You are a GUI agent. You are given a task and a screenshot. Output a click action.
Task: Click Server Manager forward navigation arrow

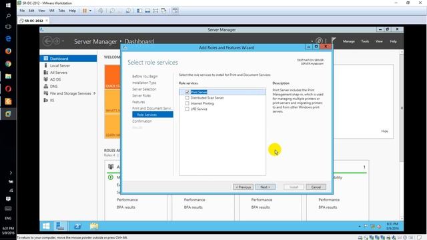coord(57,41)
